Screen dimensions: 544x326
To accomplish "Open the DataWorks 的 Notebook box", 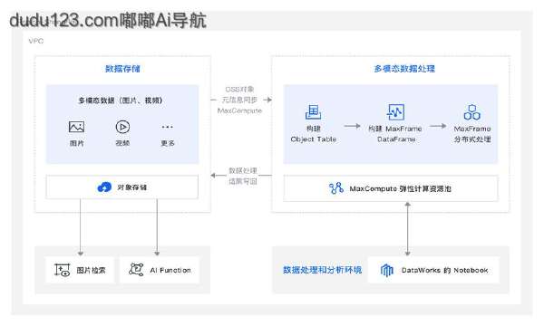I will pos(433,270).
